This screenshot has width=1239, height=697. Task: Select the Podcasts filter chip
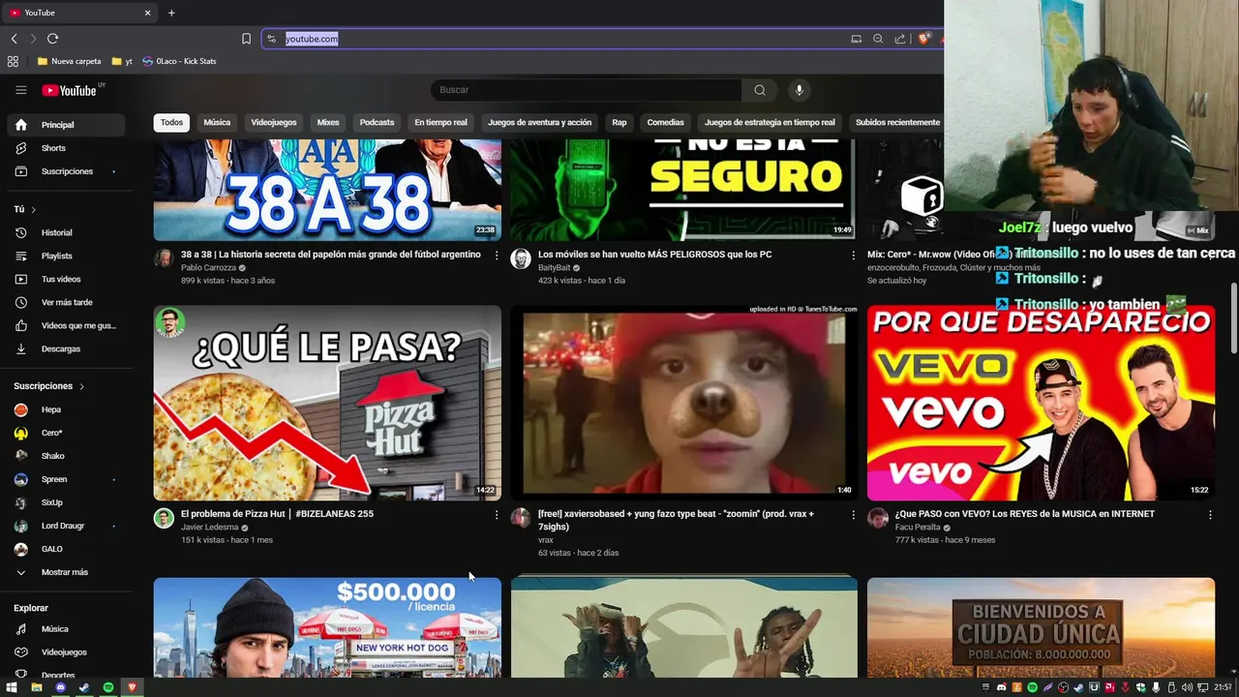point(377,123)
